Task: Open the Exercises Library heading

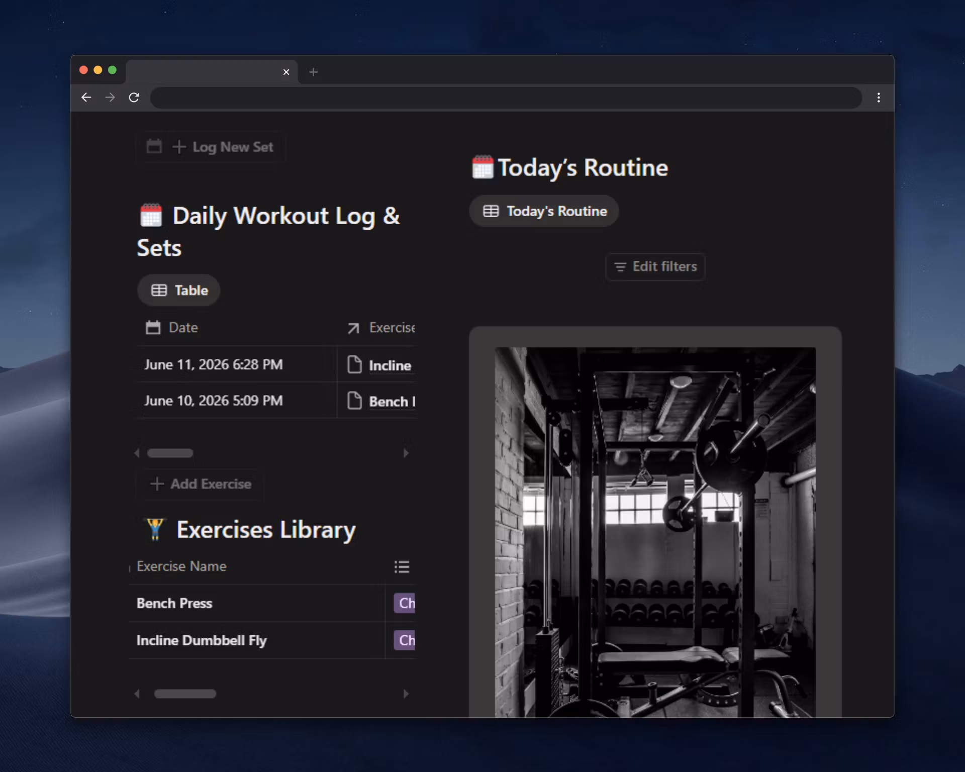Action: [266, 530]
